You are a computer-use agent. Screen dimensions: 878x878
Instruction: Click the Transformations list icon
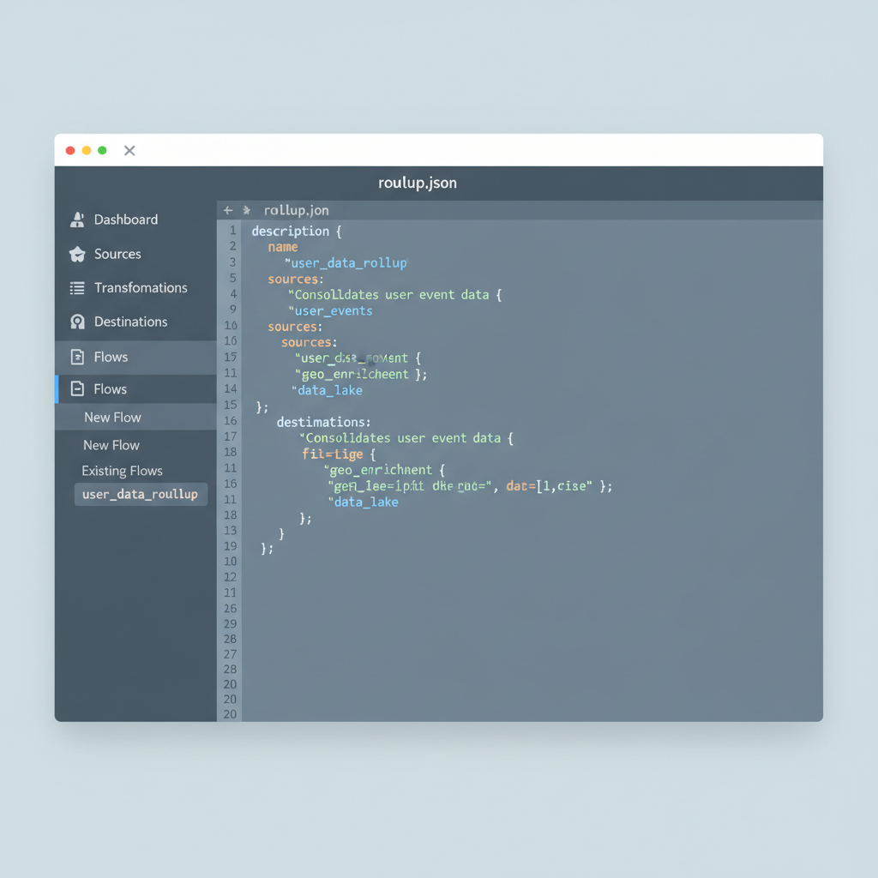pos(77,288)
